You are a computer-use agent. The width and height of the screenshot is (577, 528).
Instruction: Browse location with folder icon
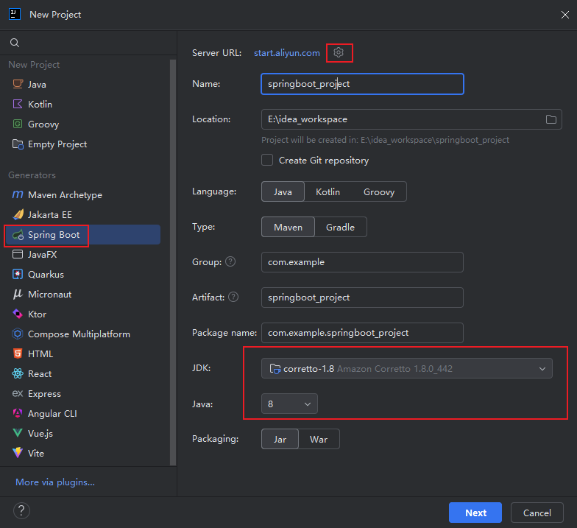(551, 119)
